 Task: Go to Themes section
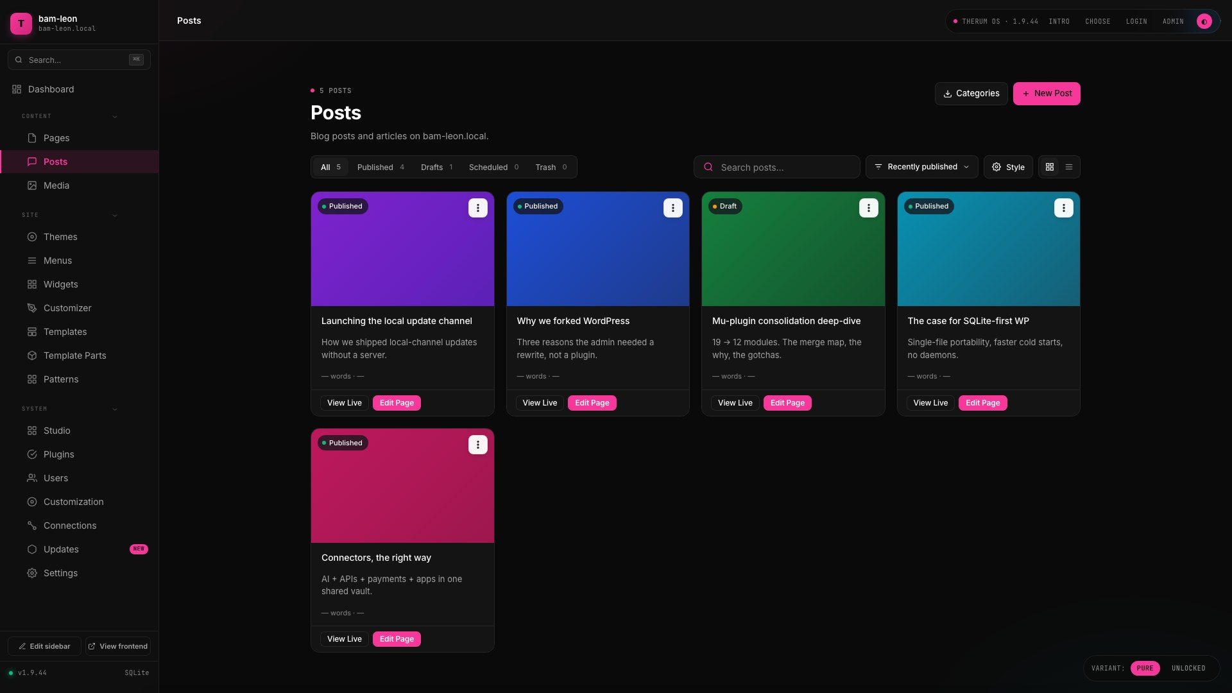(79, 237)
